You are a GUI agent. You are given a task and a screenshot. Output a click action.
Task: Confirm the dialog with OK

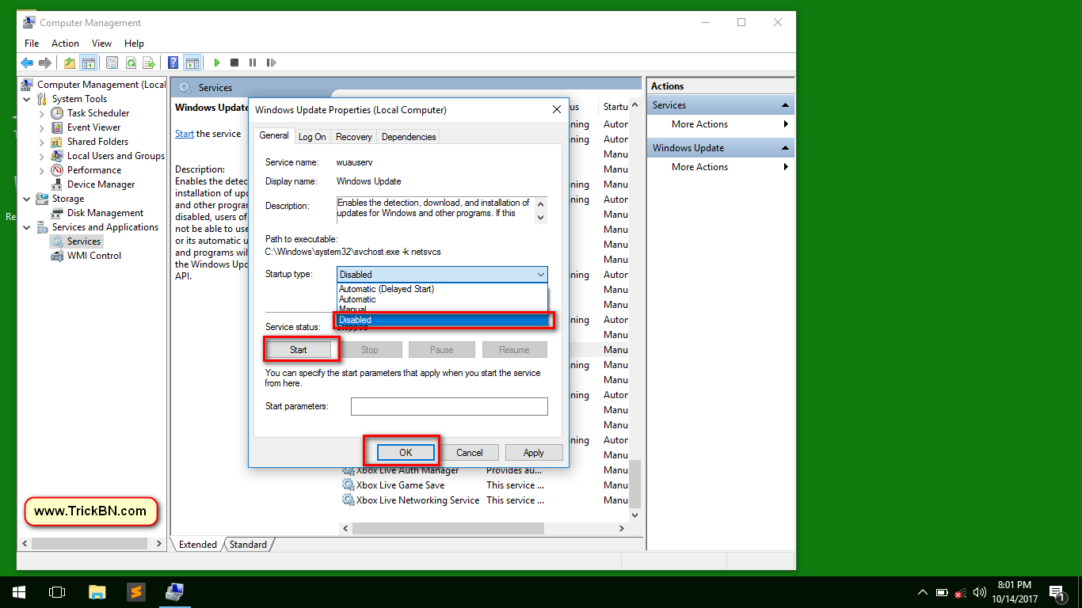[x=406, y=453]
